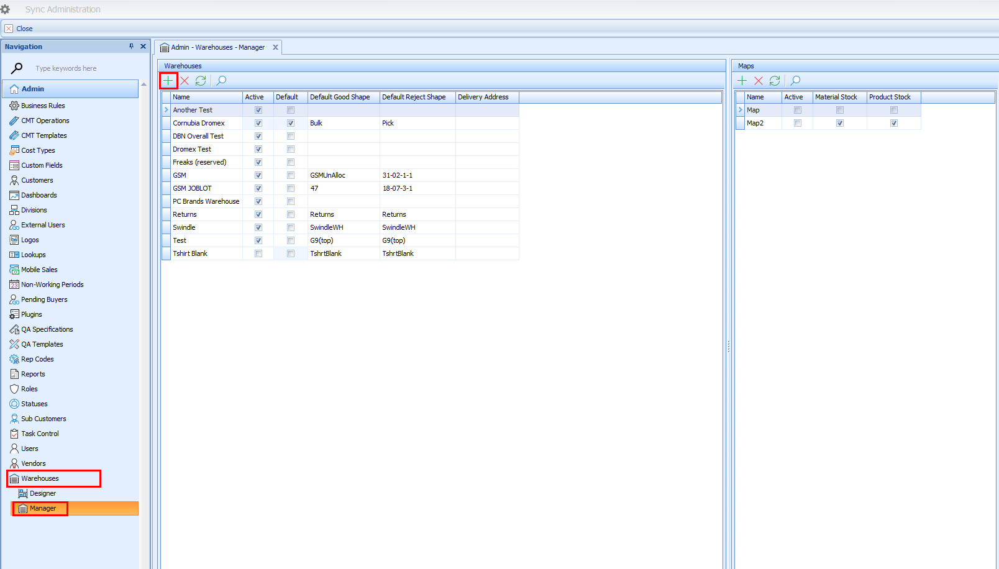This screenshot has width=999, height=569.
Task: Click the navigation search magnifier icon
Action: click(17, 68)
